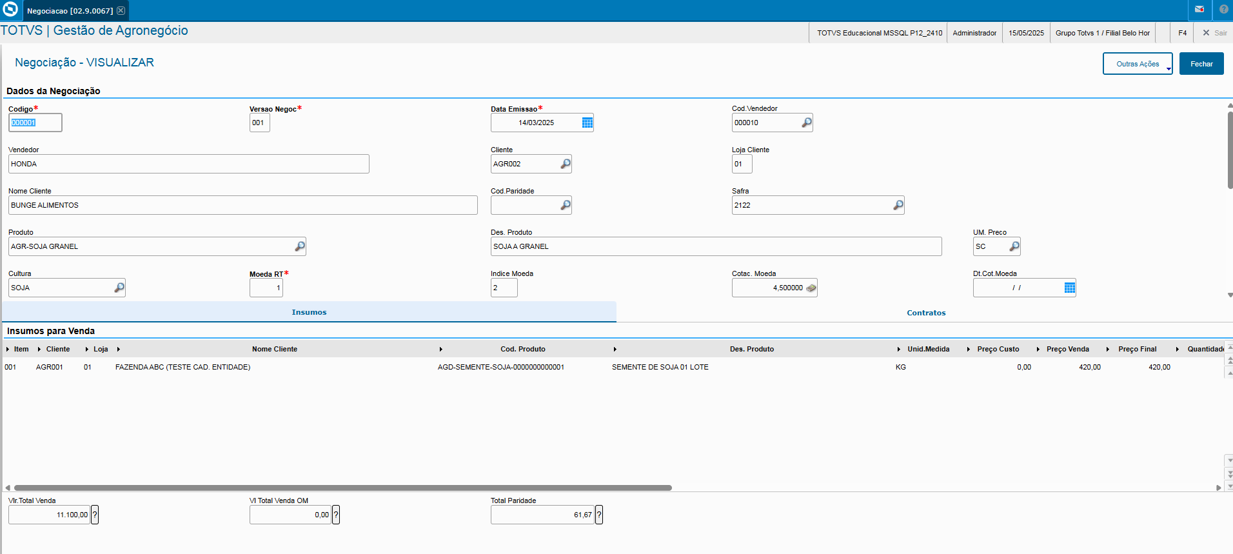The image size is (1233, 554).
Task: Select cell 'SEMENTE DE SOJA 01 LOTE'
Action: pyautogui.click(x=660, y=367)
